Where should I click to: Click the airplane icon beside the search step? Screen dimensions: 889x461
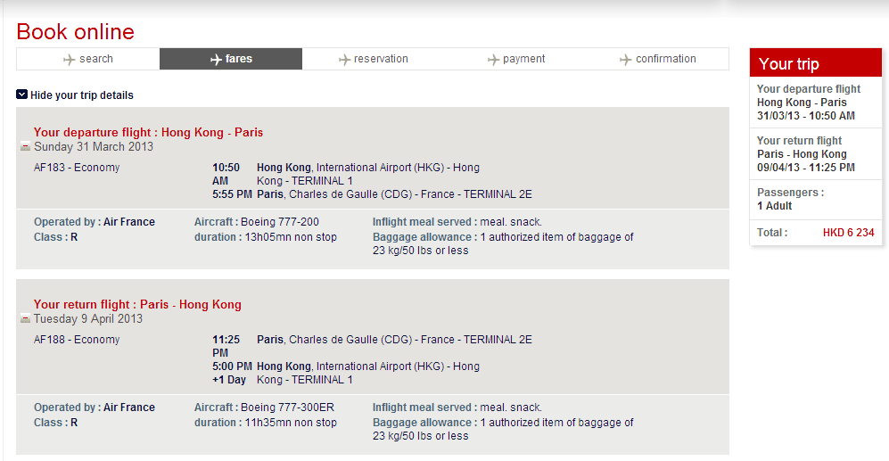pyautogui.click(x=70, y=60)
